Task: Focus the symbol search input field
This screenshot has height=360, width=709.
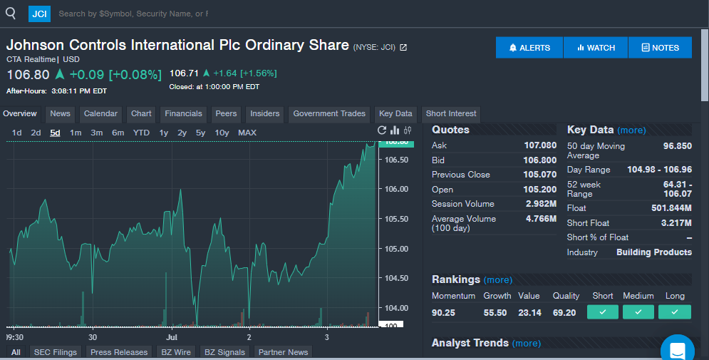Action: [x=133, y=14]
